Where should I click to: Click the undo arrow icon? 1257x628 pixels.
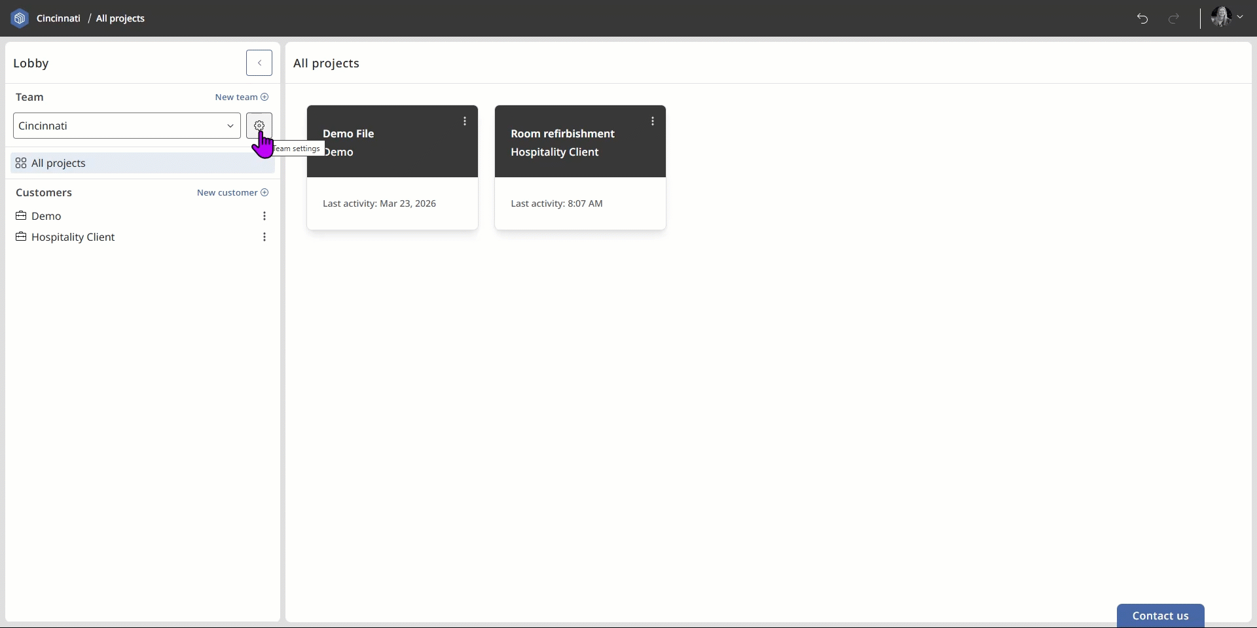click(1142, 18)
